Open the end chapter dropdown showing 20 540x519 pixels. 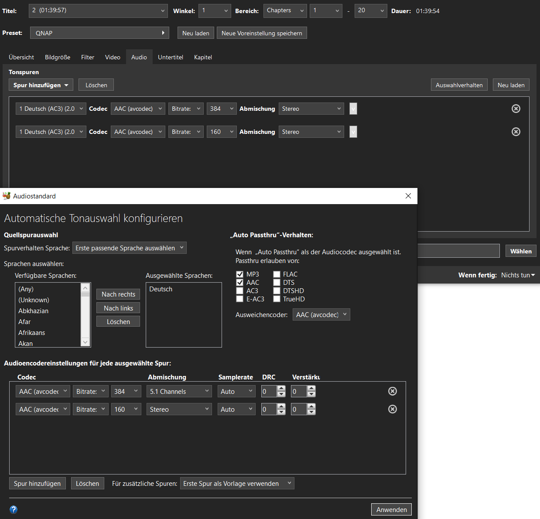click(x=371, y=10)
